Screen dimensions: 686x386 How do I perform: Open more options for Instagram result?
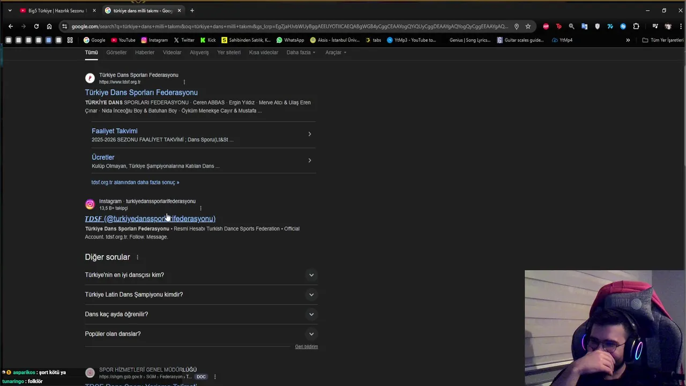coord(200,208)
